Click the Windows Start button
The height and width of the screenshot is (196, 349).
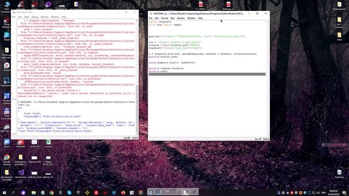(4, 192)
